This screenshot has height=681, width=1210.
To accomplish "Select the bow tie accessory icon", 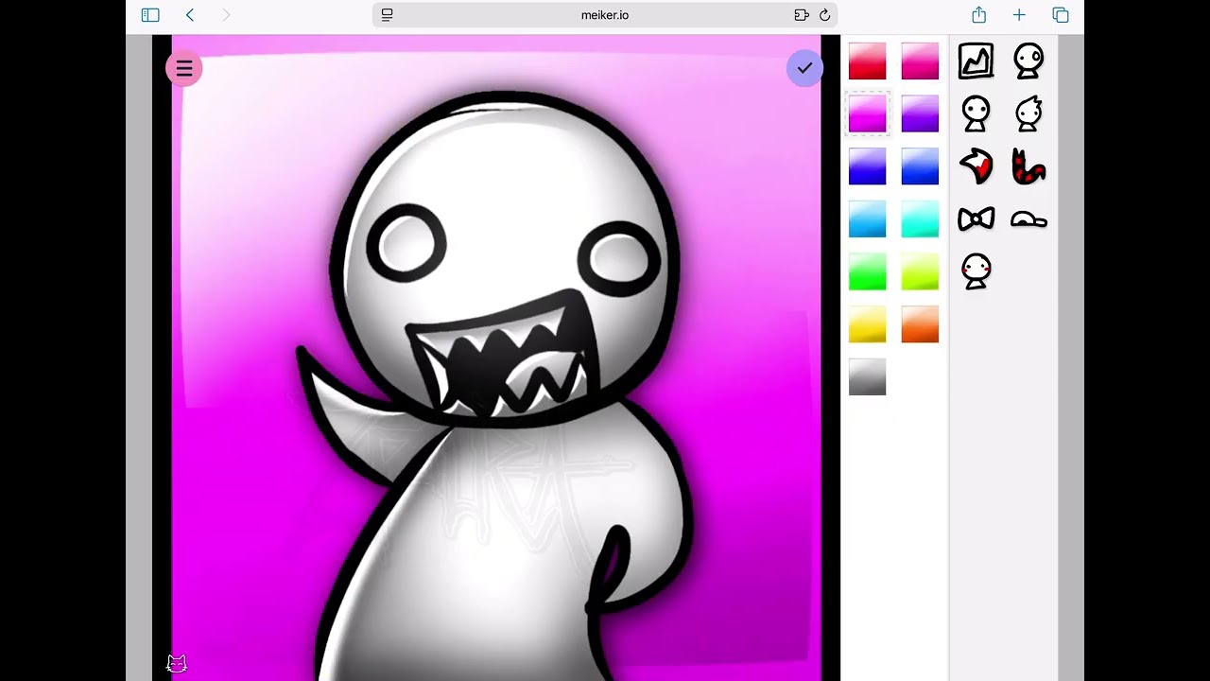I will [x=976, y=219].
